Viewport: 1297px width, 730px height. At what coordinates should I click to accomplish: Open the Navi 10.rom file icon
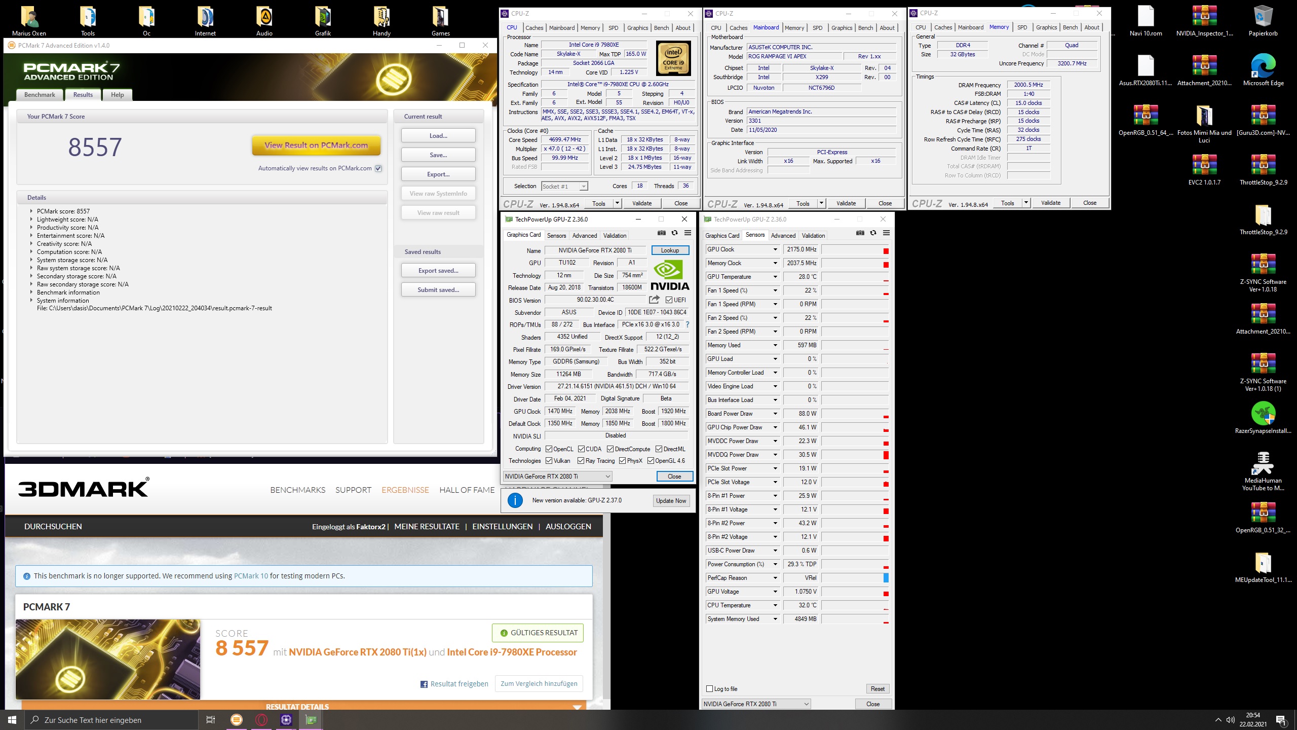(x=1146, y=21)
